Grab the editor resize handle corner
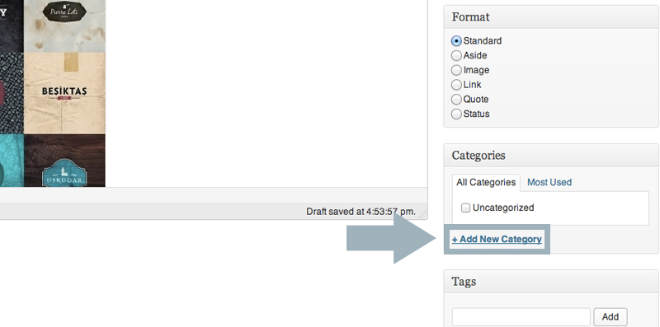This screenshot has height=327, width=660. 422,213
